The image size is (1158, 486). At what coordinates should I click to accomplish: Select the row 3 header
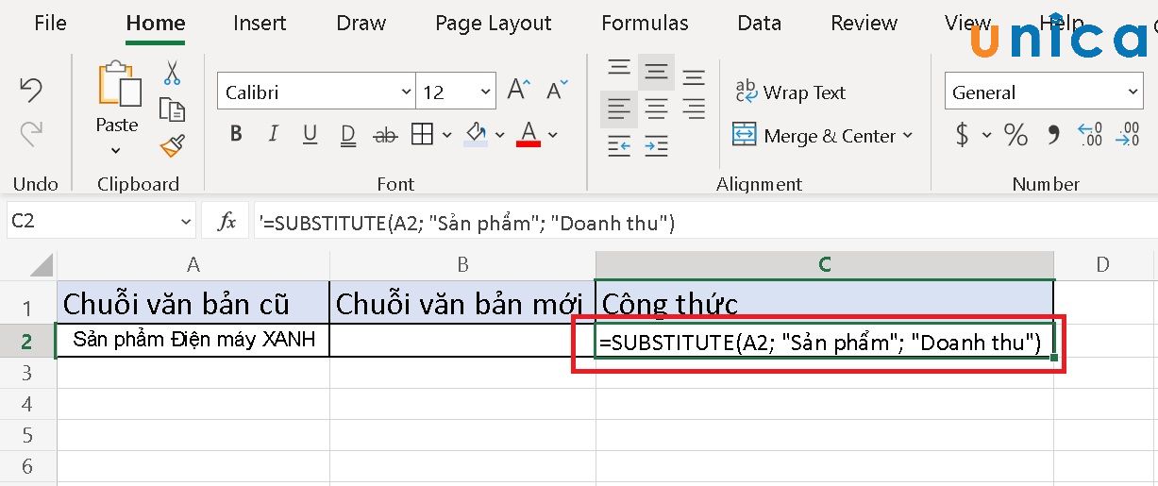27,373
